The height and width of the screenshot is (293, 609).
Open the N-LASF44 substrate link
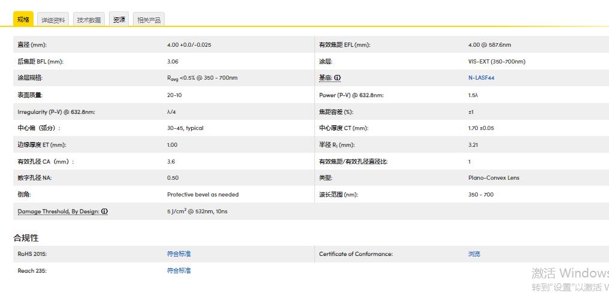[481, 78]
